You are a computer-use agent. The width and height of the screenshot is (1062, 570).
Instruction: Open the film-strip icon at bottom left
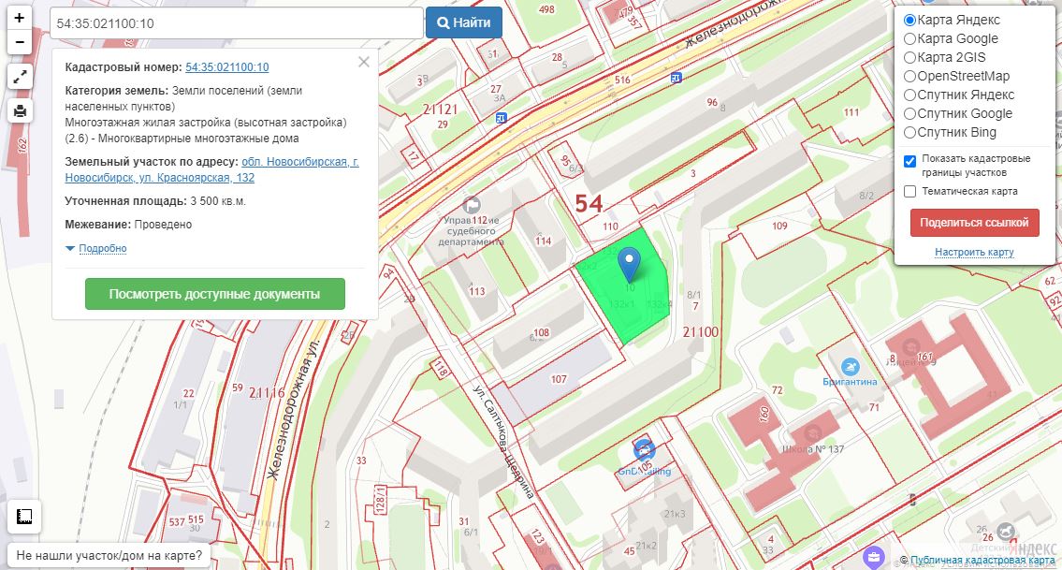[24, 517]
